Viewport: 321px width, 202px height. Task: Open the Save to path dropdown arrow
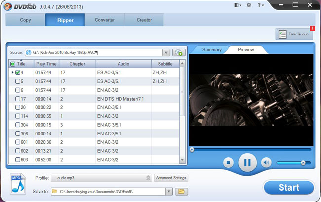[x=169, y=191]
